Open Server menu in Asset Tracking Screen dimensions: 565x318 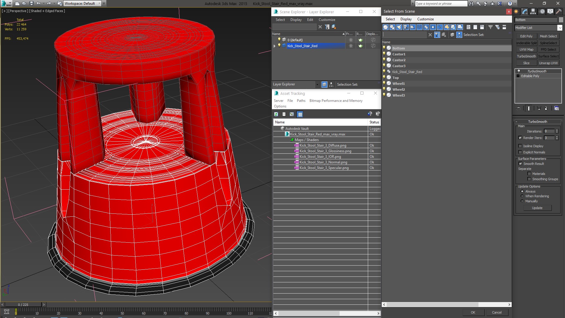click(278, 101)
